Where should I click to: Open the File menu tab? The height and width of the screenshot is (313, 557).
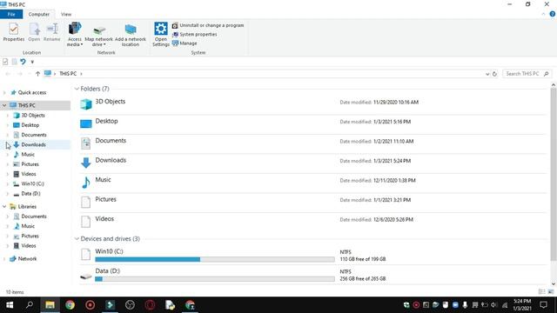(11, 14)
